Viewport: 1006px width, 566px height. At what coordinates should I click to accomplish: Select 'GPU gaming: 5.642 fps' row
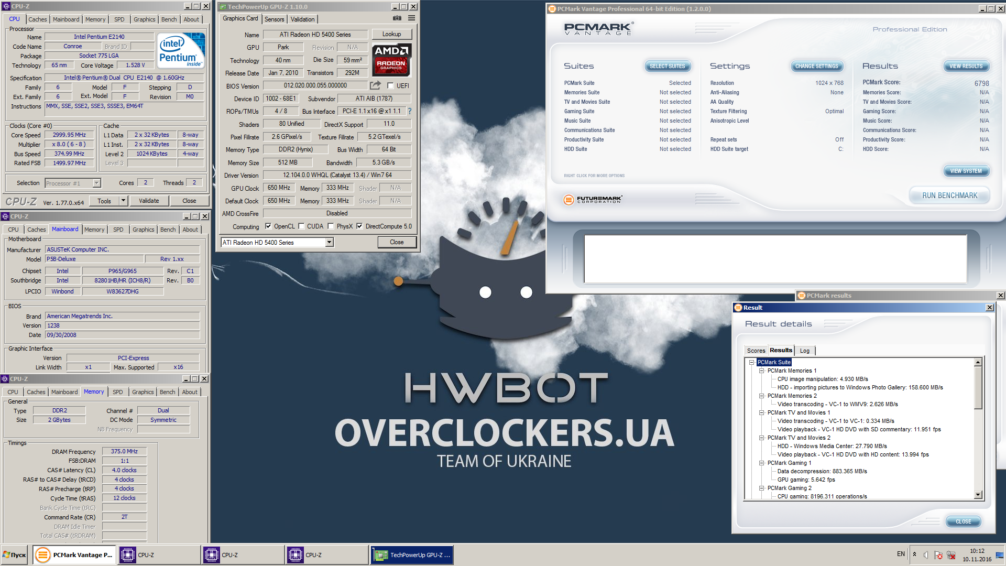point(806,480)
